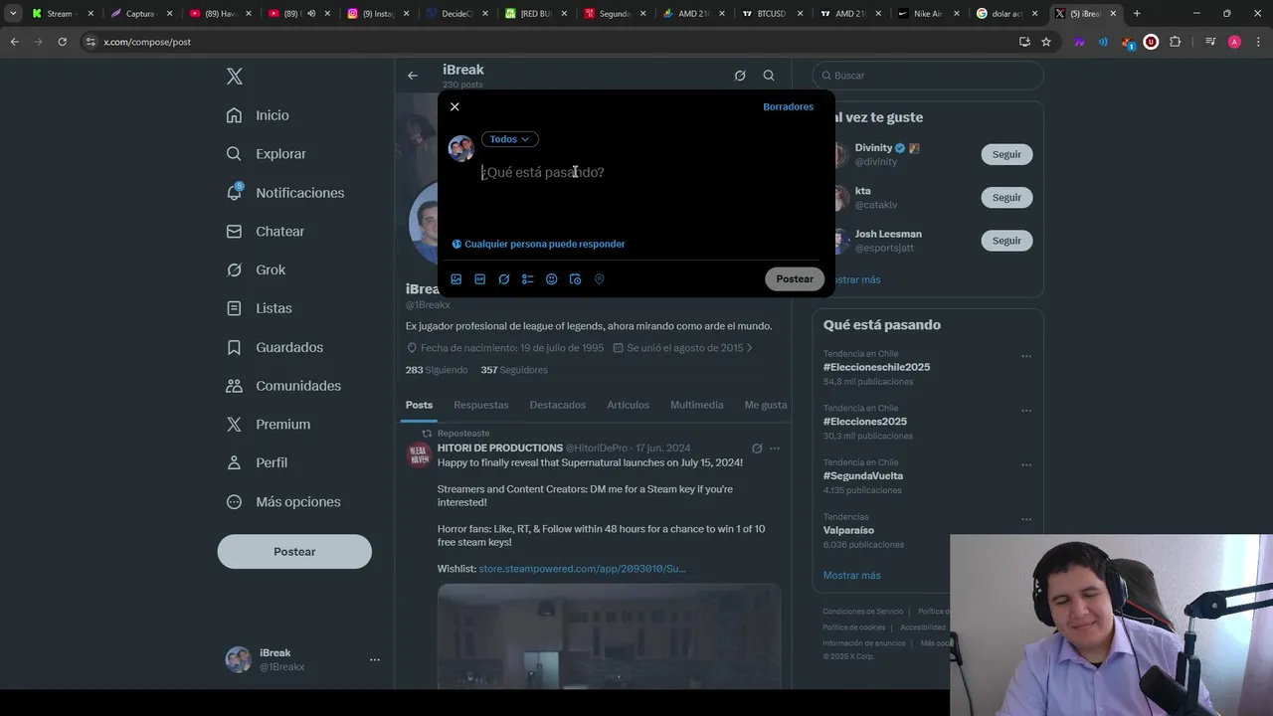The height and width of the screenshot is (716, 1273).
Task: Click Grok icon on HITORI post
Action: (x=757, y=448)
